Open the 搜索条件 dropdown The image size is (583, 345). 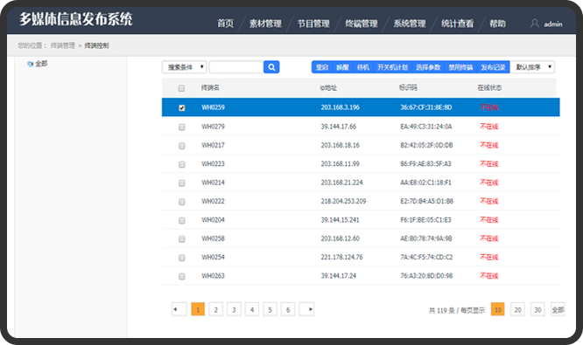(185, 67)
